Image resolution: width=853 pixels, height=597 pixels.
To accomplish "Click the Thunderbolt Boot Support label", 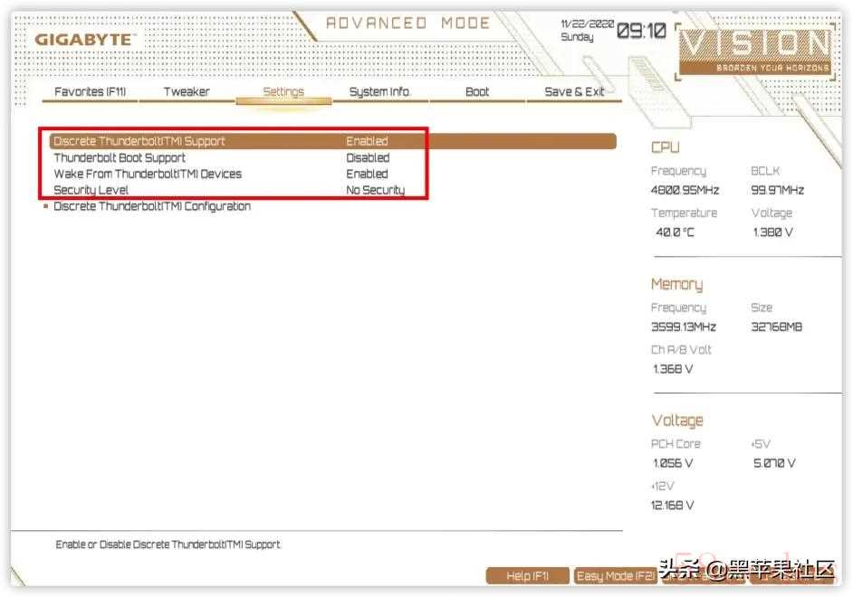I will point(120,157).
